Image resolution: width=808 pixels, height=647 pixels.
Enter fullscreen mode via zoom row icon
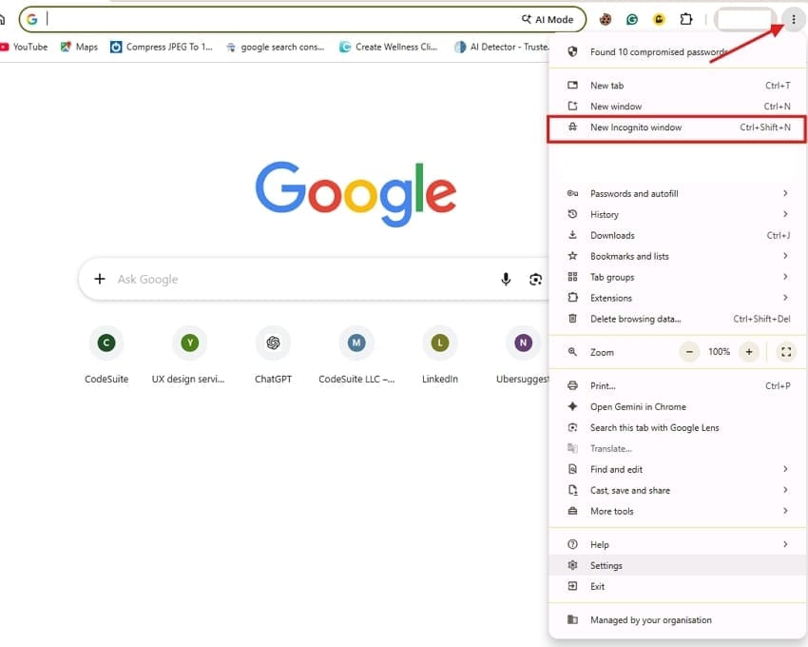tap(786, 352)
